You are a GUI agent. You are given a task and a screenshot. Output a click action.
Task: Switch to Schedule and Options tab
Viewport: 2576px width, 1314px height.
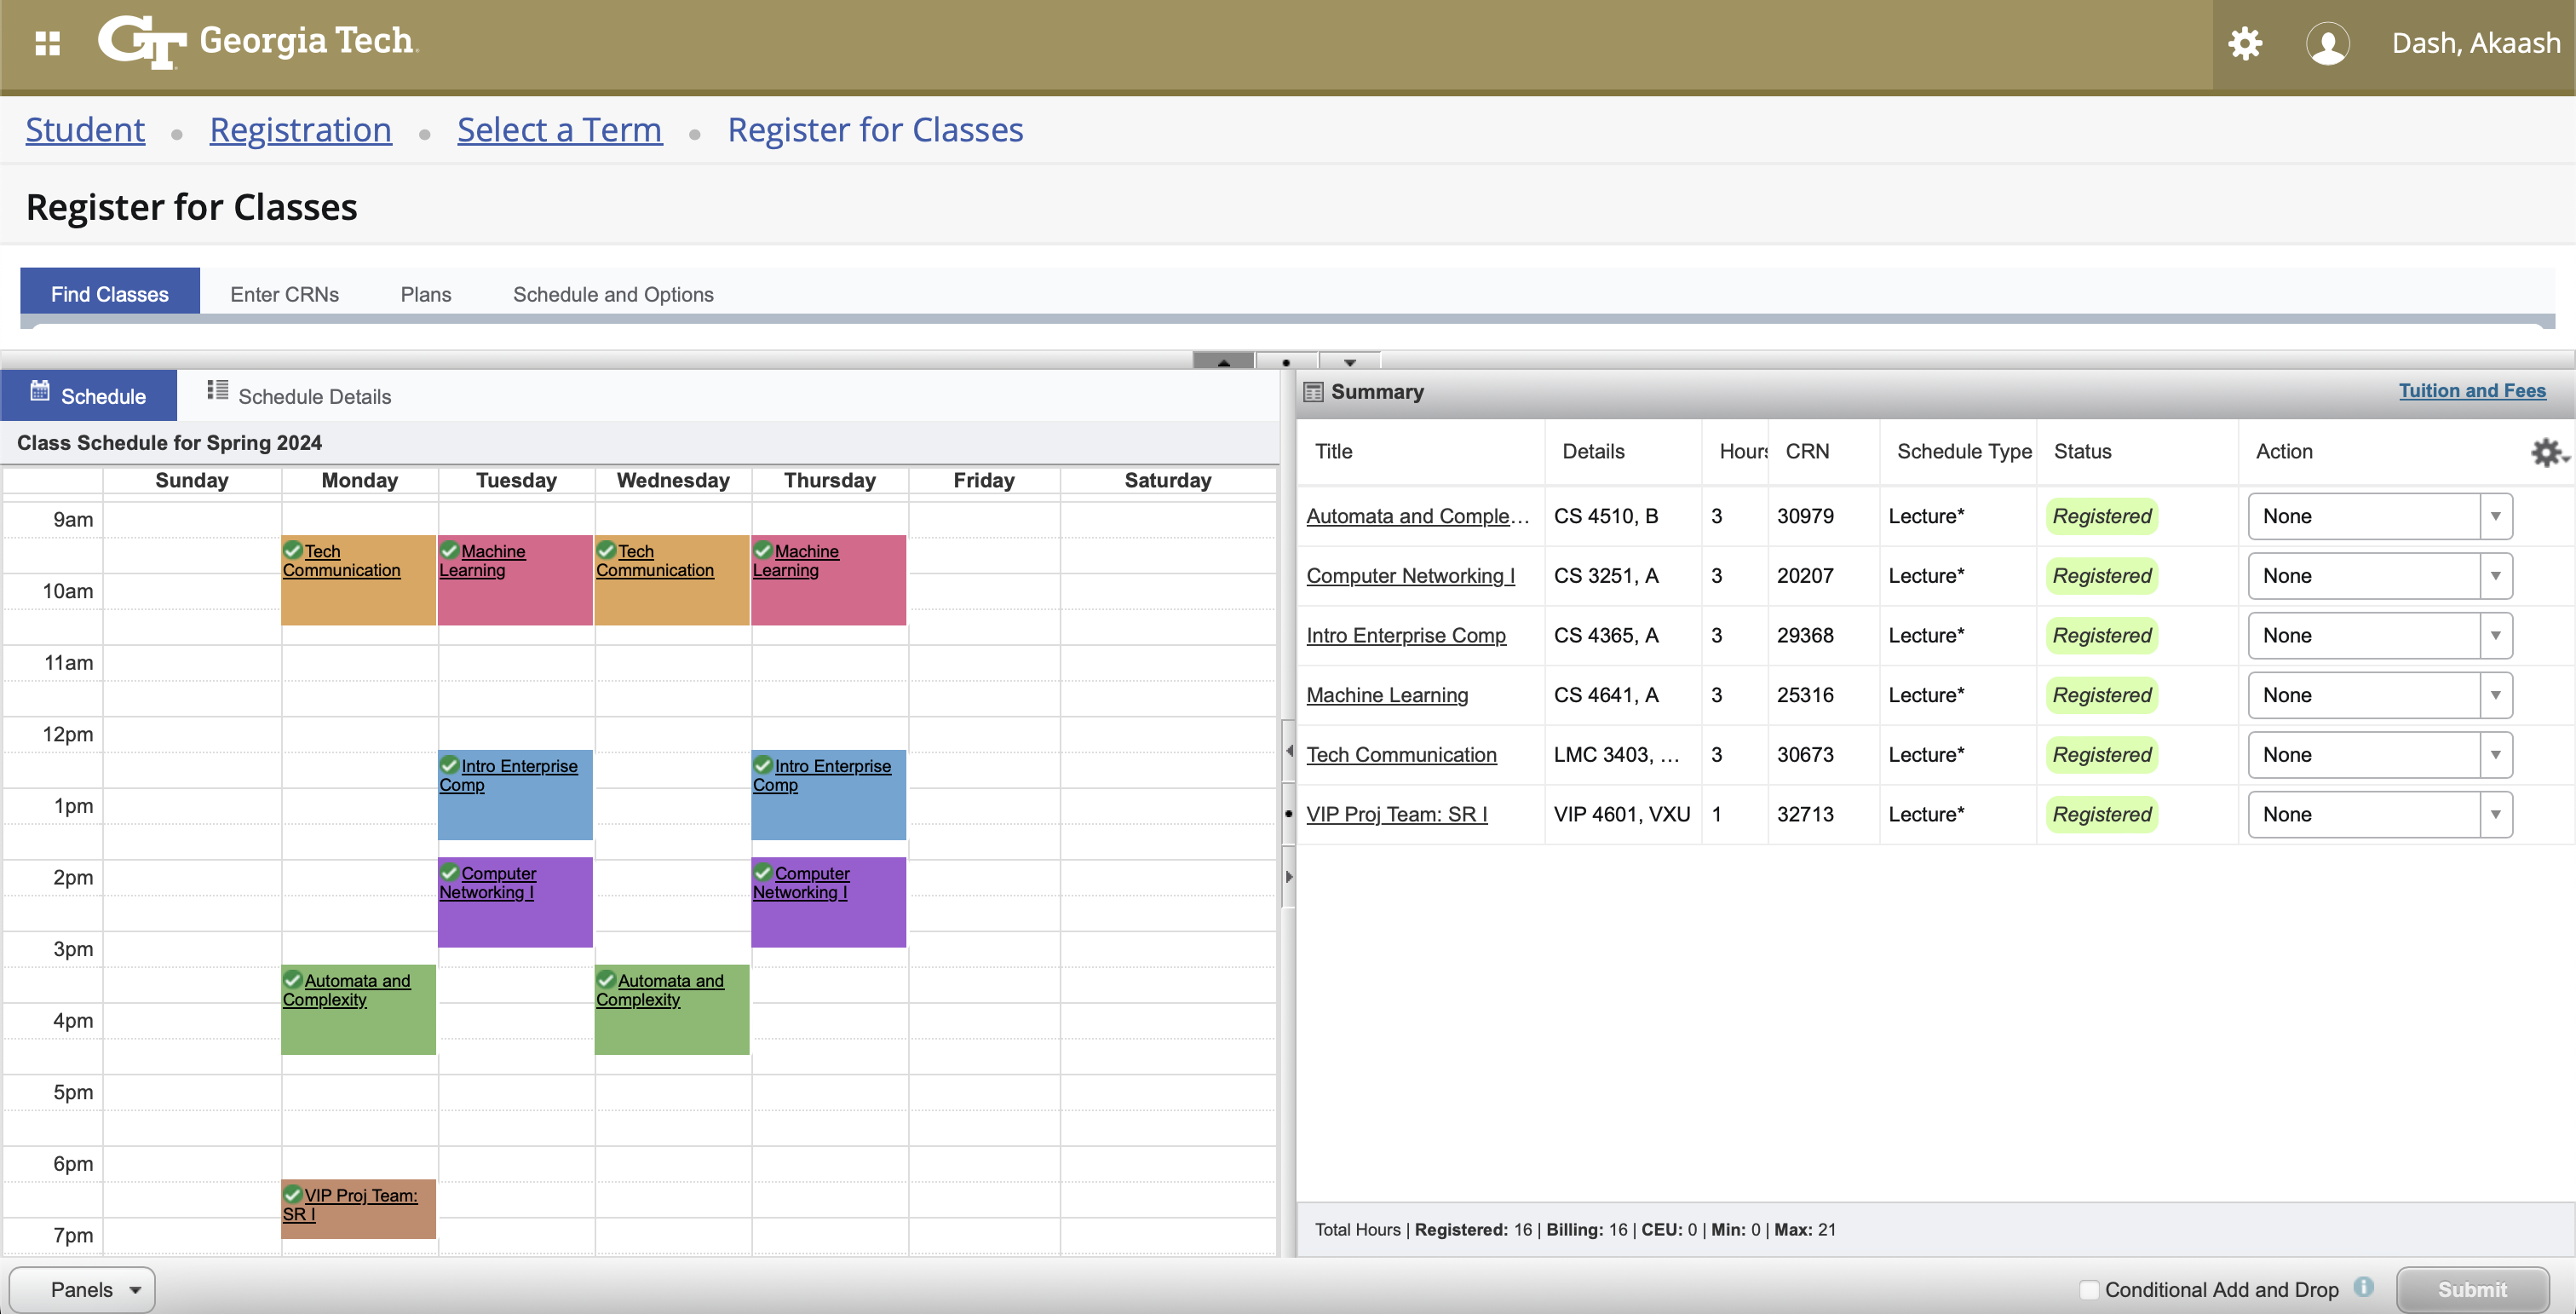(613, 294)
